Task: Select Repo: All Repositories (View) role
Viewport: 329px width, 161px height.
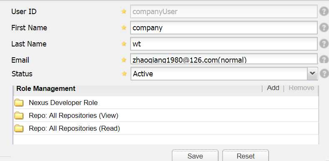Action: click(166, 115)
